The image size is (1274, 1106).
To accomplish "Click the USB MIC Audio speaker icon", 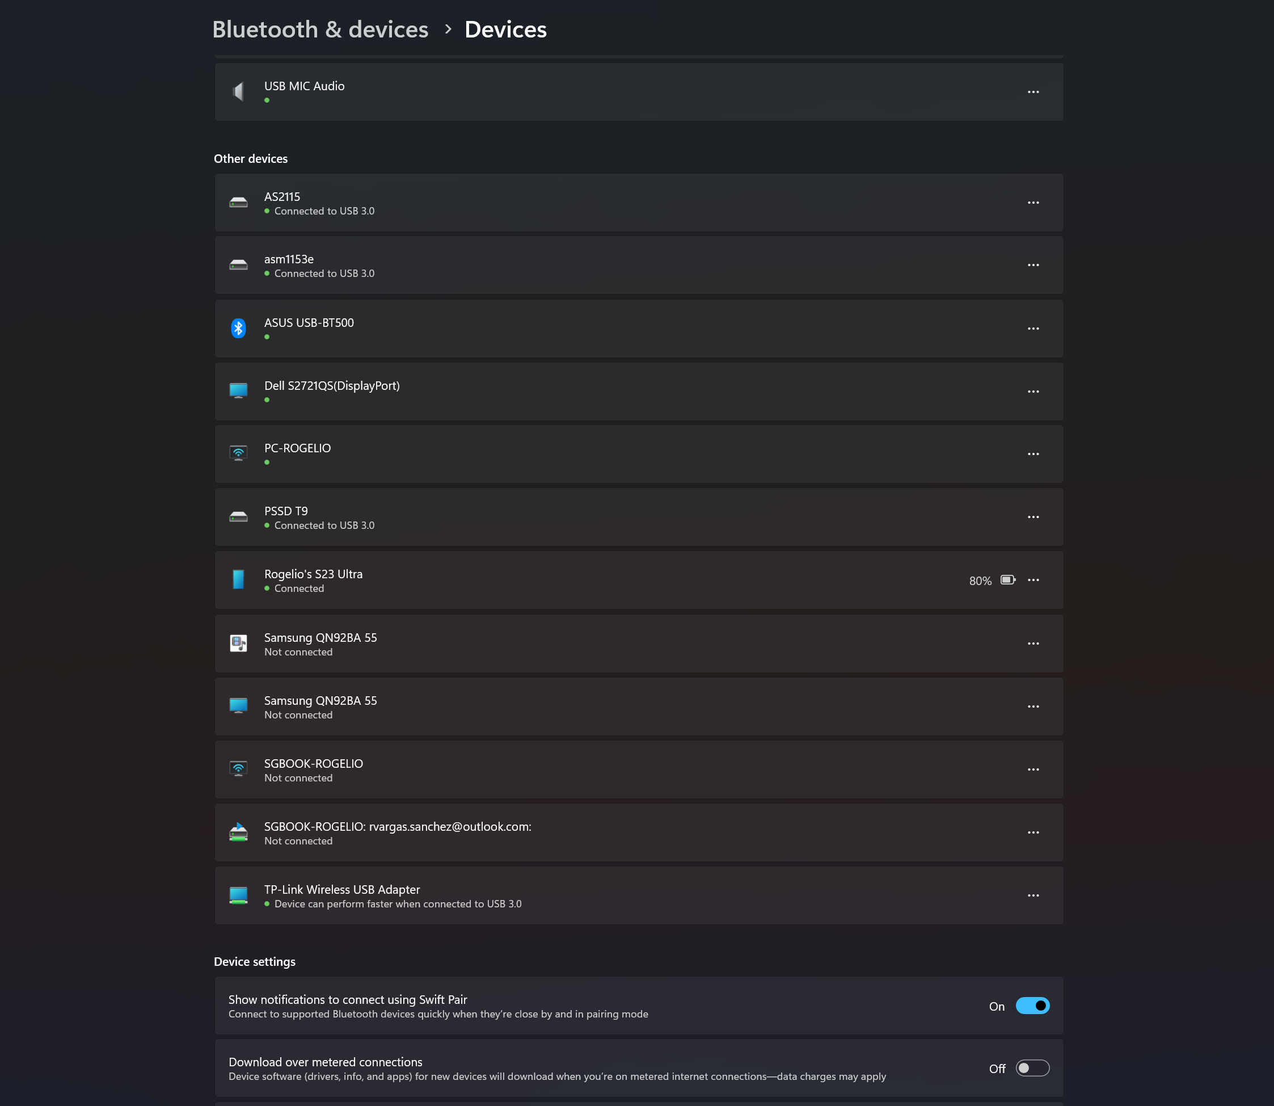I will click(x=238, y=91).
